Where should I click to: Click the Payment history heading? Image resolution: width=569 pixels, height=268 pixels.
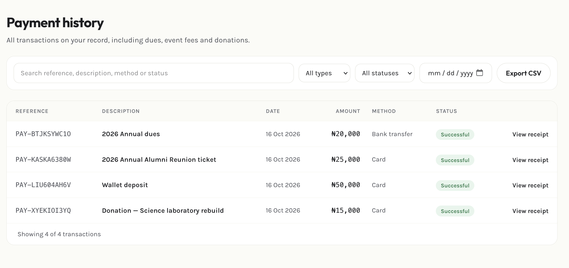tap(55, 23)
